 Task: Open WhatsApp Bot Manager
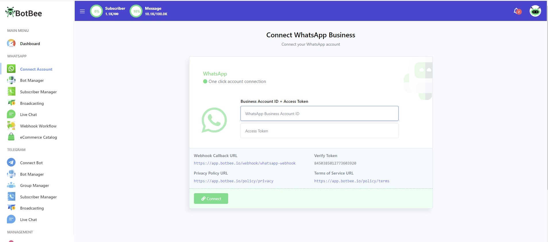click(32, 80)
